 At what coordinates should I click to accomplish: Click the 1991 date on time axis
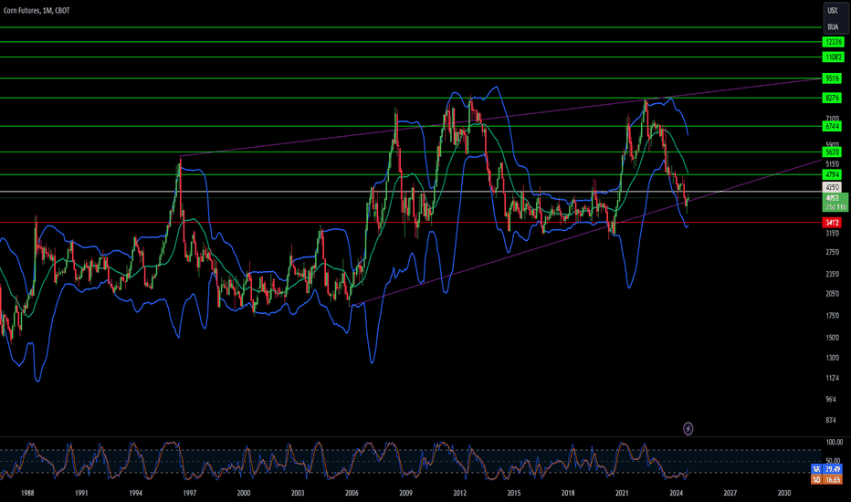(81, 493)
